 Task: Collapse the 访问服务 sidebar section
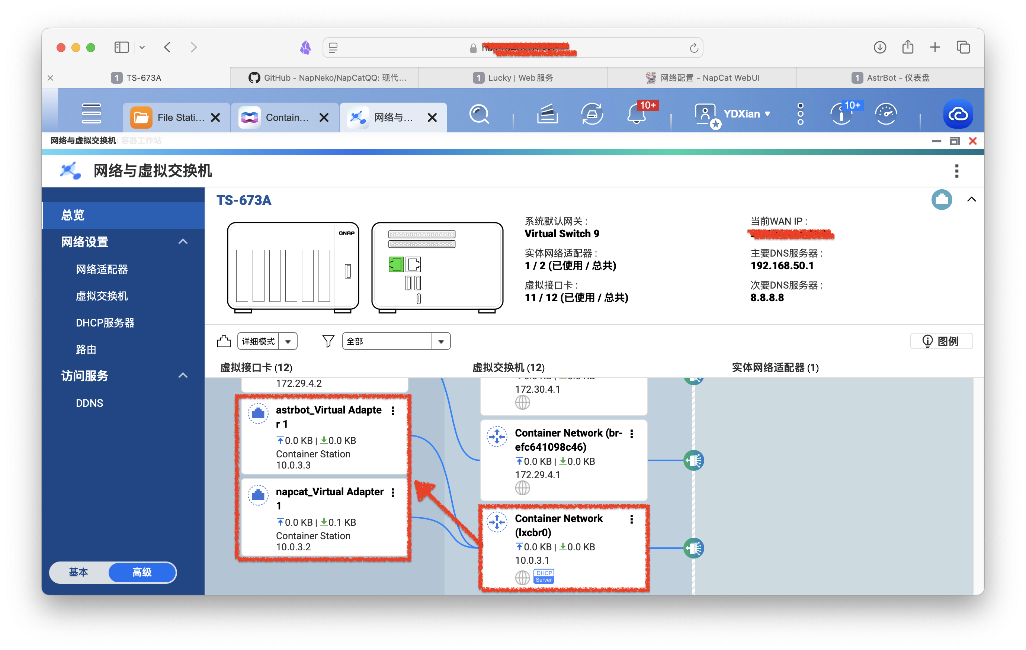pos(183,375)
